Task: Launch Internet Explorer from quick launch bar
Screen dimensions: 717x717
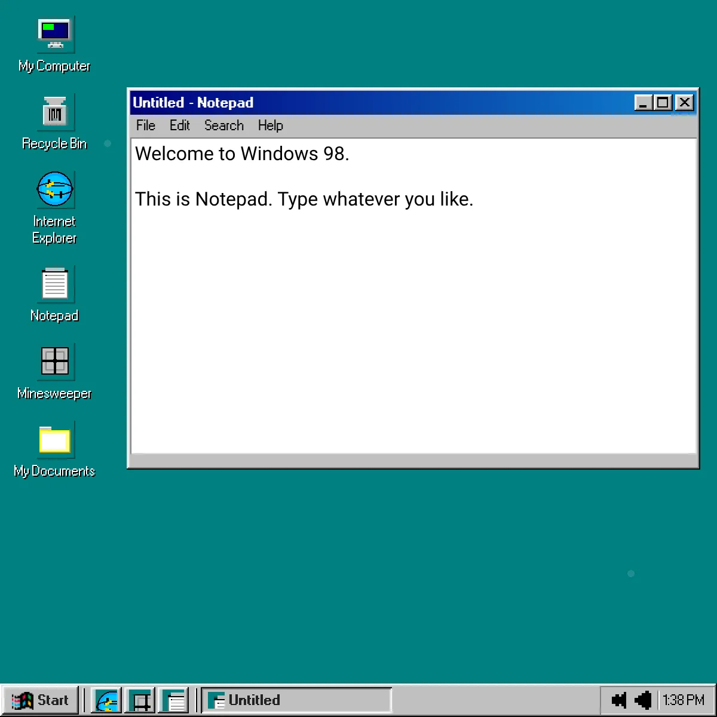Action: click(x=107, y=700)
